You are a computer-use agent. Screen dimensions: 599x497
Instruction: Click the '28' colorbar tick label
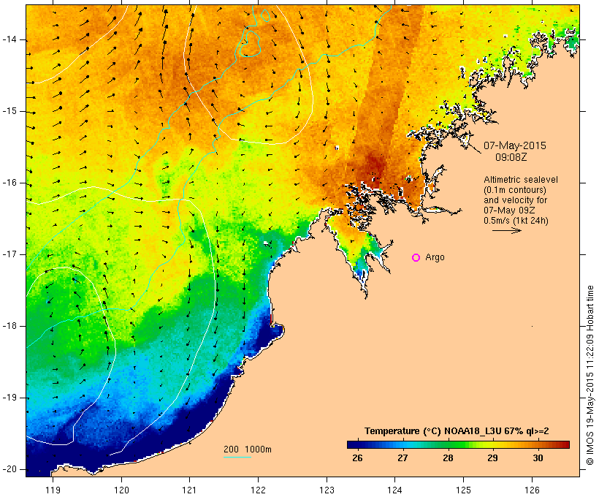pos(448,458)
